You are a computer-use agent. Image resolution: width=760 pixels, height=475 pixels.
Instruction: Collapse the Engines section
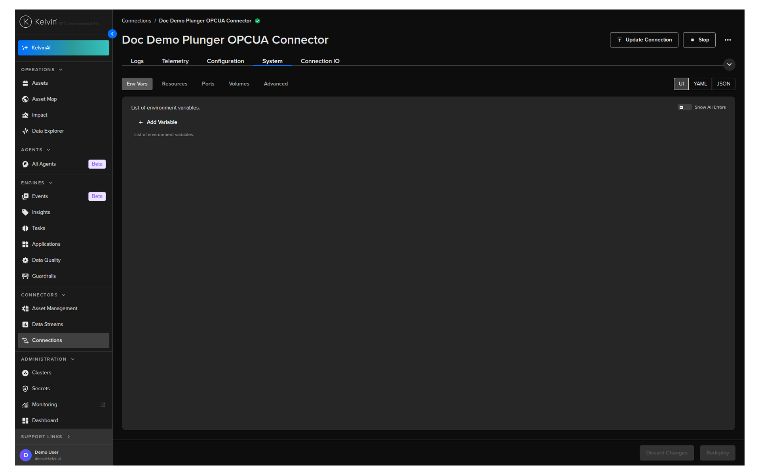51,183
